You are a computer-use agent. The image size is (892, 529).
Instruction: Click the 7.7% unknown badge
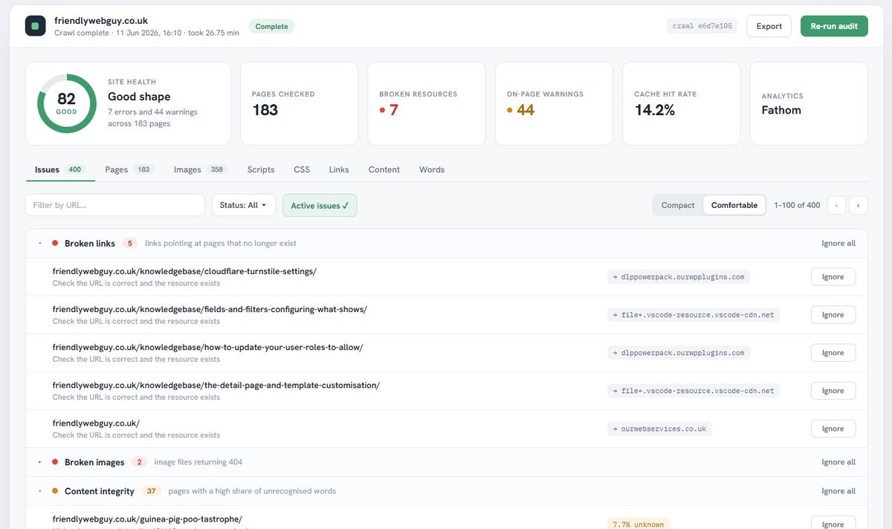[639, 524]
